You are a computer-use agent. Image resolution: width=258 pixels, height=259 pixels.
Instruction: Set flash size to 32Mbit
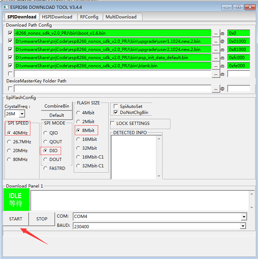pos(87,148)
